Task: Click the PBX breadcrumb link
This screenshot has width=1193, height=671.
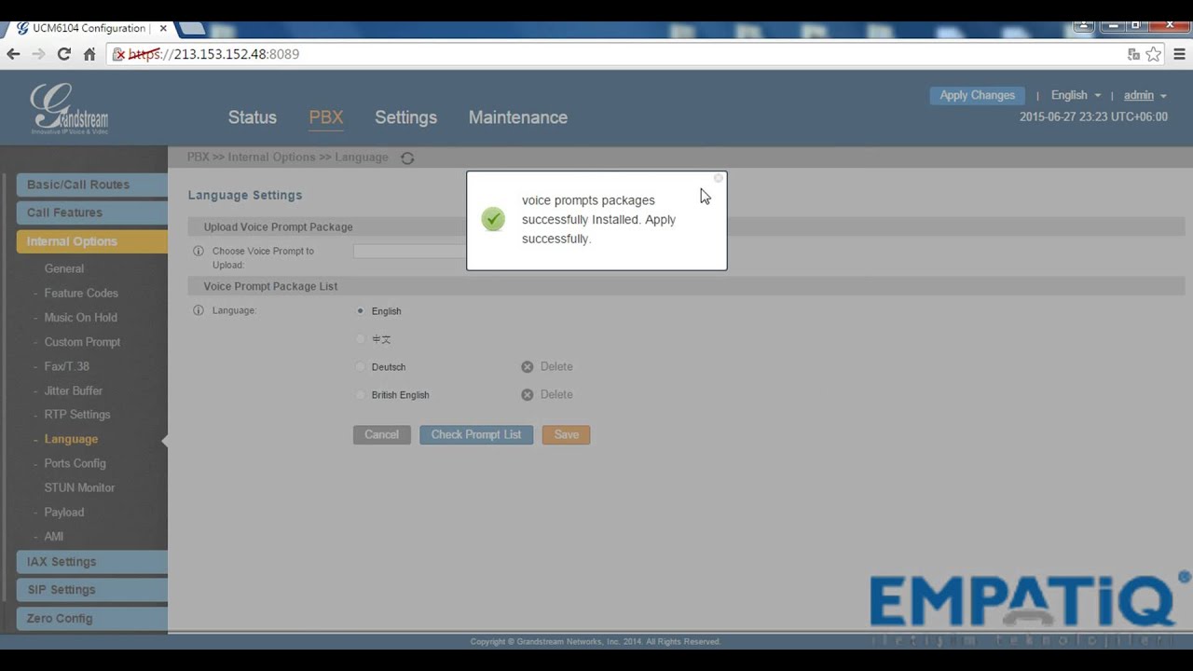Action: click(199, 157)
